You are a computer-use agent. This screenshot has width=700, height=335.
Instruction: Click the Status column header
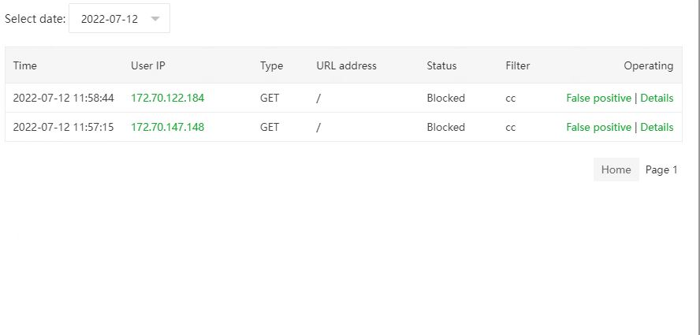(x=441, y=65)
